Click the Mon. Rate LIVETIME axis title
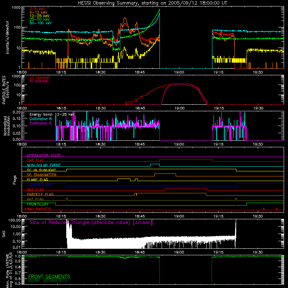288x288 pixels. tap(7, 270)
